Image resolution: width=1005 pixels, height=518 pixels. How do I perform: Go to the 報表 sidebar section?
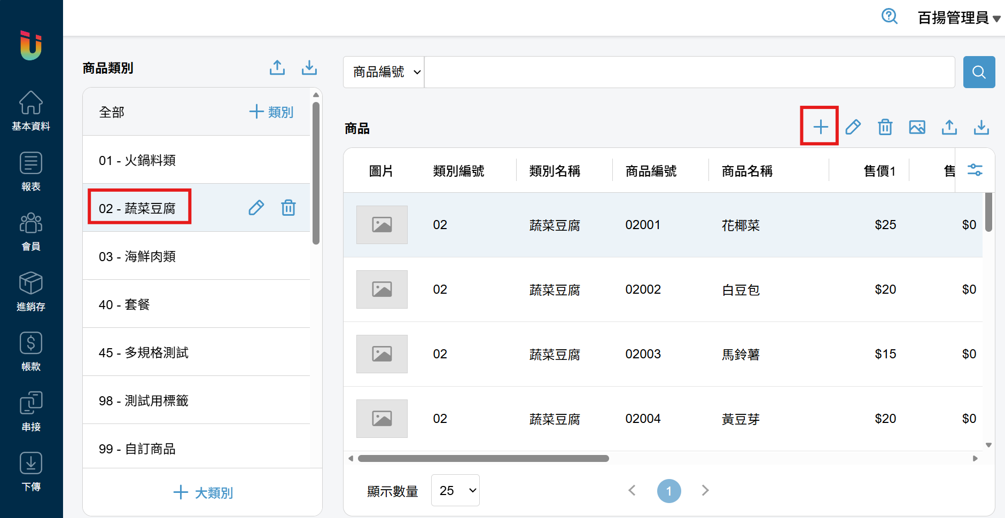coord(31,171)
